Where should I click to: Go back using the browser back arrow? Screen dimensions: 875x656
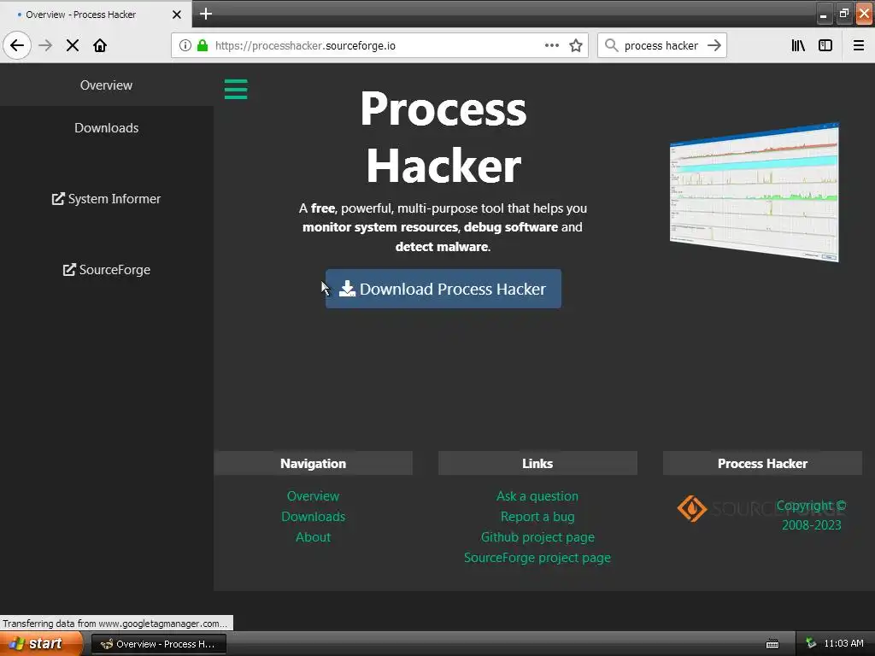point(17,45)
